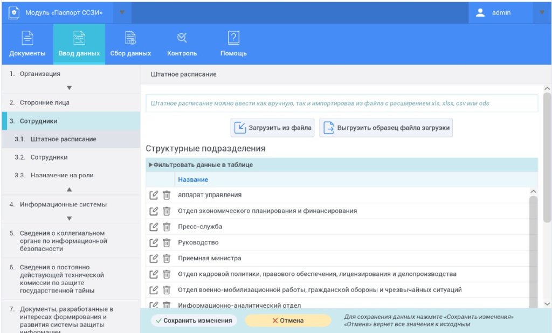Edit «Отдел экономического планирования» pencil icon
The height and width of the screenshot is (333, 552).
point(154,211)
